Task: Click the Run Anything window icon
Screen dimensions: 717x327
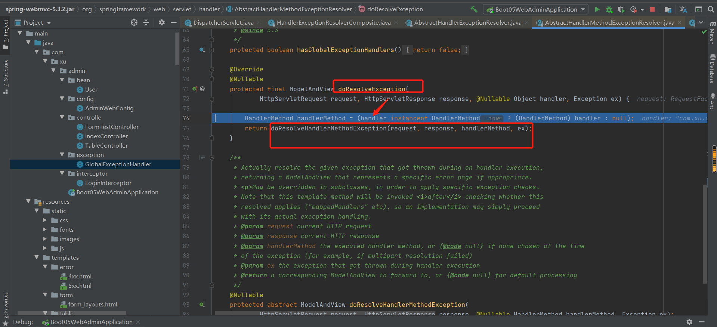Action: click(699, 9)
